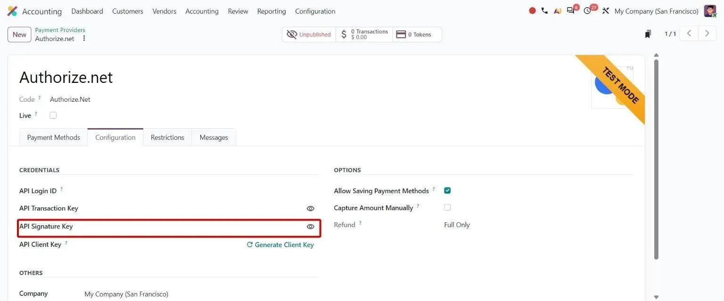724x301 pixels.
Task: Reveal the API Transaction Key with eye icon
Action: click(x=310, y=208)
